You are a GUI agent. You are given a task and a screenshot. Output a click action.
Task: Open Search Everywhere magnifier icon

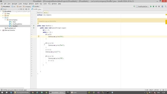pyautogui.click(x=165, y=7)
